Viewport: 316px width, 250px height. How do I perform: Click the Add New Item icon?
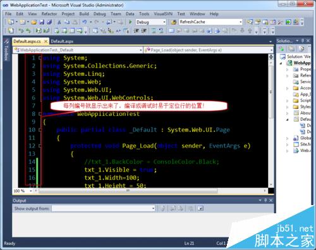tap(23, 22)
